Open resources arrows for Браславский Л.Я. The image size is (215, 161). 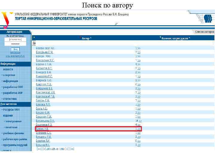139,92
